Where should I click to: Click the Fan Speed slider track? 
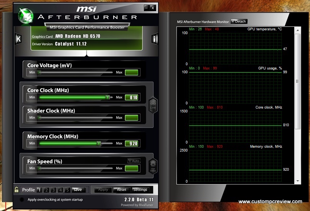76,168
